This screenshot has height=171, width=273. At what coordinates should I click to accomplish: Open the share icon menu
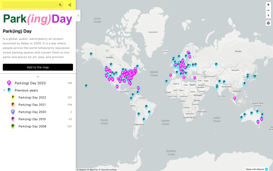coord(70,5)
